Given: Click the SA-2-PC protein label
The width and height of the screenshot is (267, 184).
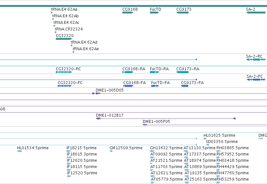Looking at the screenshot, I should [x=255, y=76].
